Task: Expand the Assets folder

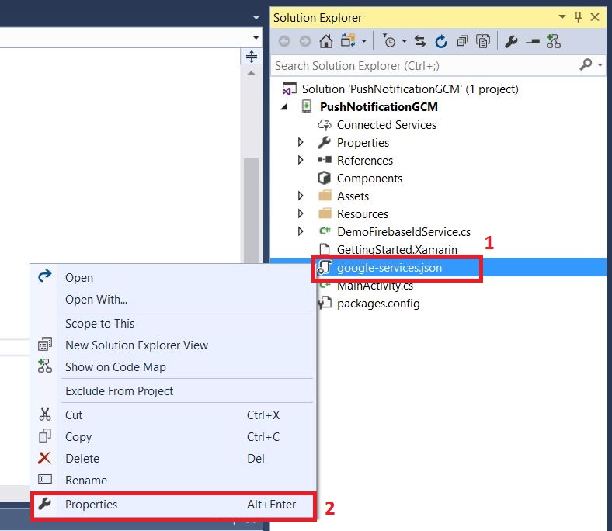Action: (301, 196)
